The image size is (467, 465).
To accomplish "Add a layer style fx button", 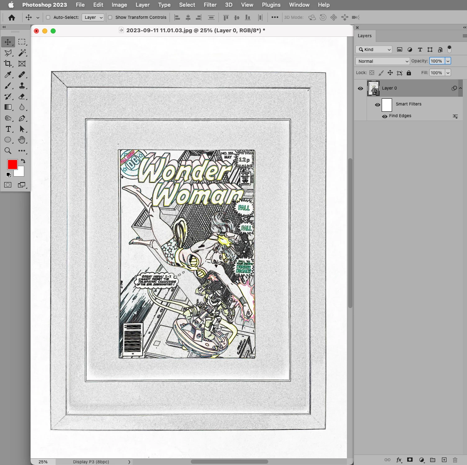I will pyautogui.click(x=399, y=460).
